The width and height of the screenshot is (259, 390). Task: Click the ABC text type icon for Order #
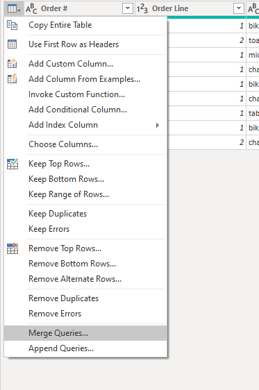31,9
